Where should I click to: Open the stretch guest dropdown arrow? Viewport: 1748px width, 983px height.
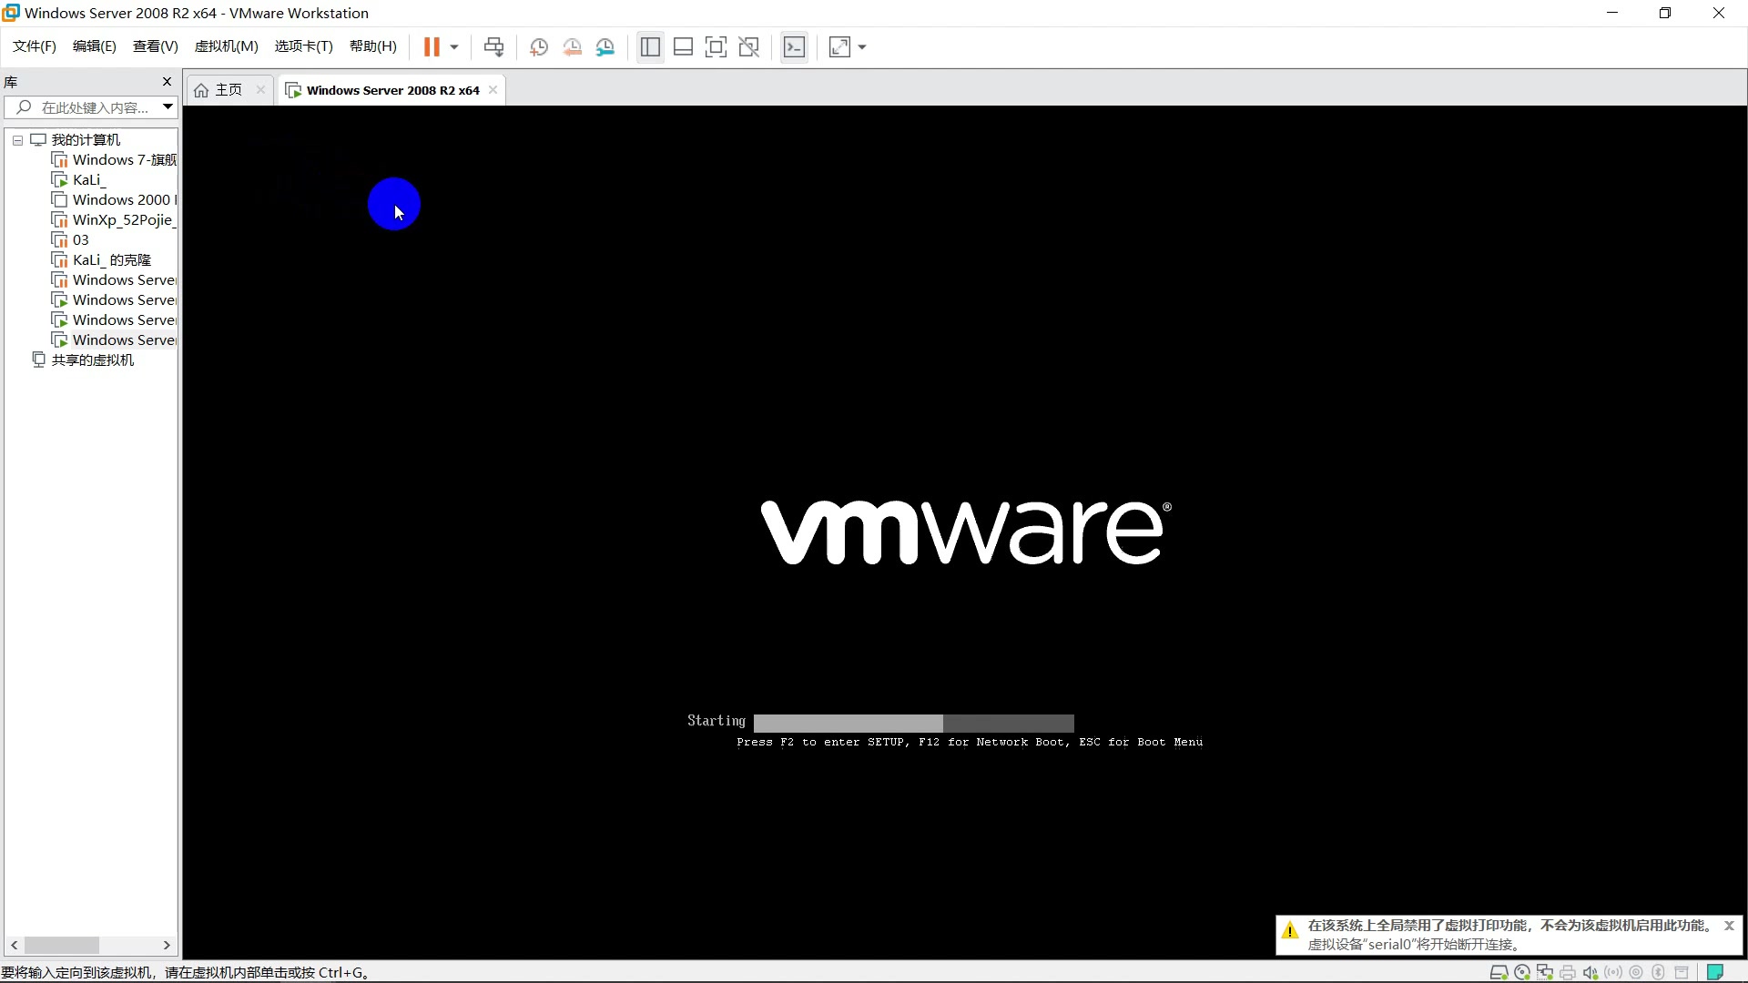pyautogui.click(x=862, y=47)
